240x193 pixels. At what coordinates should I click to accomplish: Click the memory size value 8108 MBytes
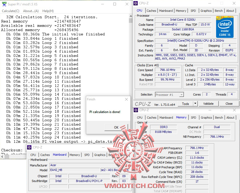pos(163,132)
